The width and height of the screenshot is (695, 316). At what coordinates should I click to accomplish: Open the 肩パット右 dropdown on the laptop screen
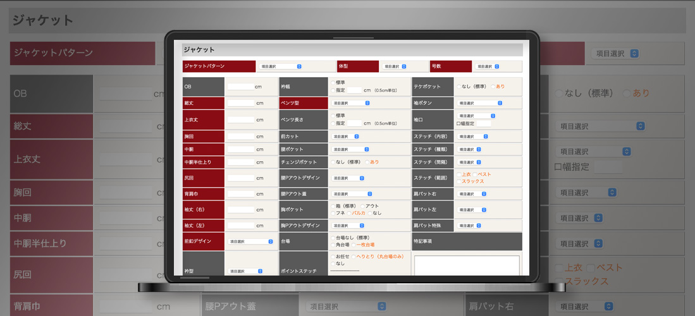coord(472,193)
